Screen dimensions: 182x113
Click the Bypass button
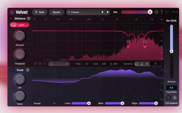57,12
